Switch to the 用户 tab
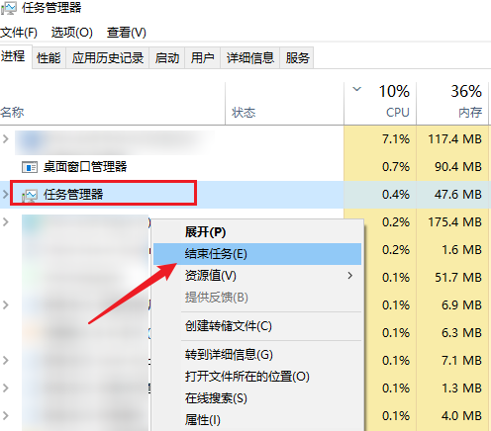The width and height of the screenshot is (491, 431). tap(203, 58)
